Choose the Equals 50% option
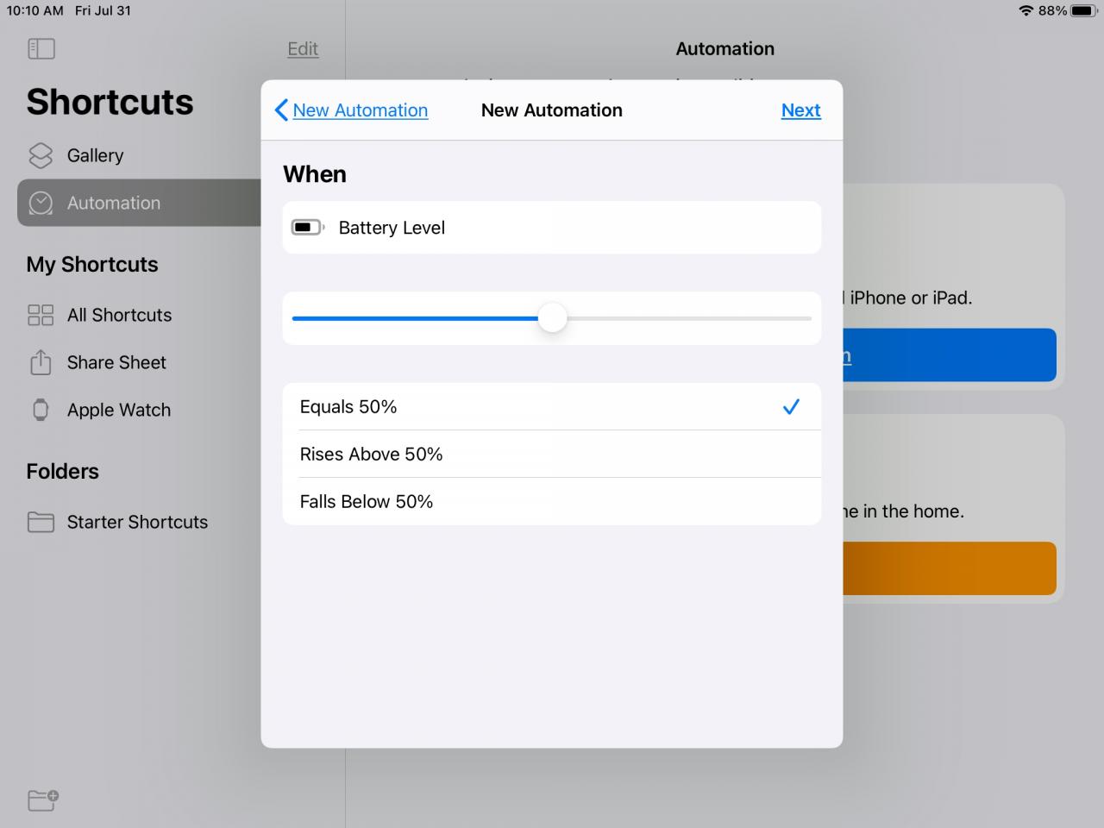1104x828 pixels. (x=552, y=406)
